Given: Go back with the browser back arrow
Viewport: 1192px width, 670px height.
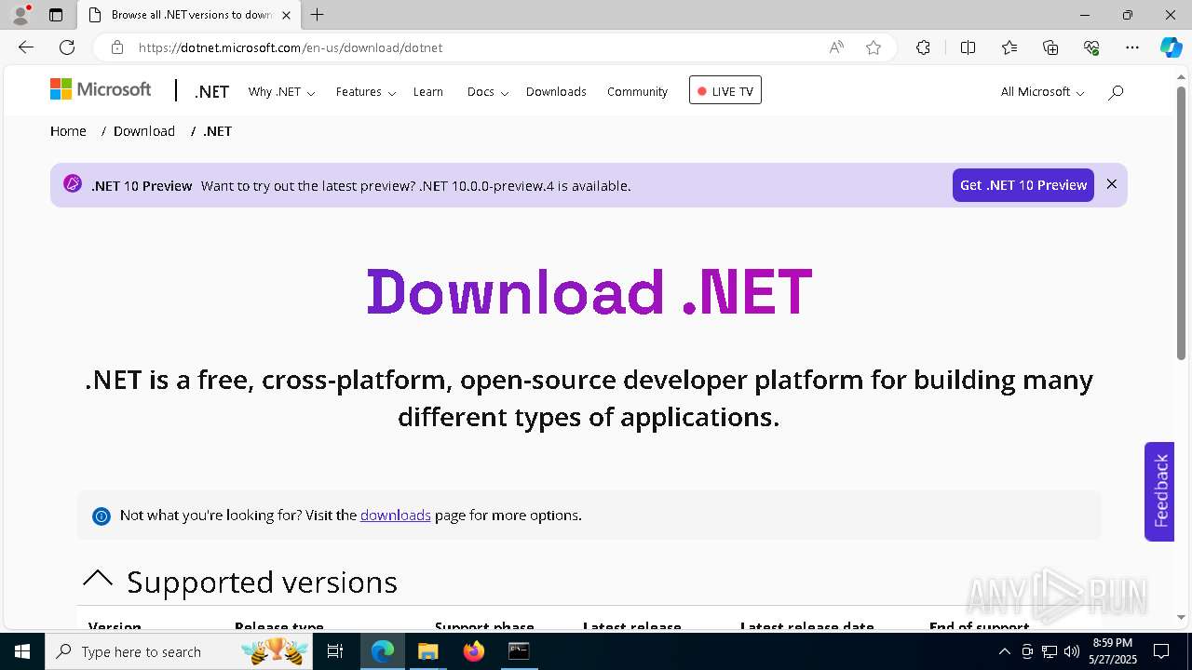Looking at the screenshot, I should (26, 47).
